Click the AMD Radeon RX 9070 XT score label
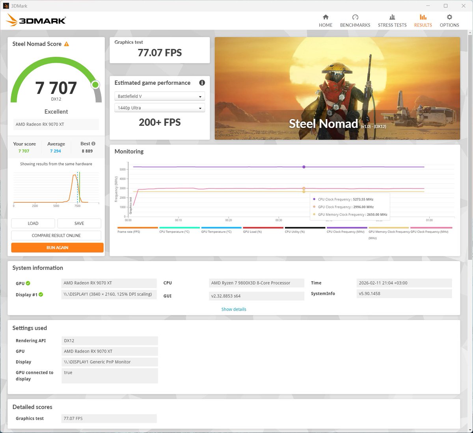 [56, 124]
